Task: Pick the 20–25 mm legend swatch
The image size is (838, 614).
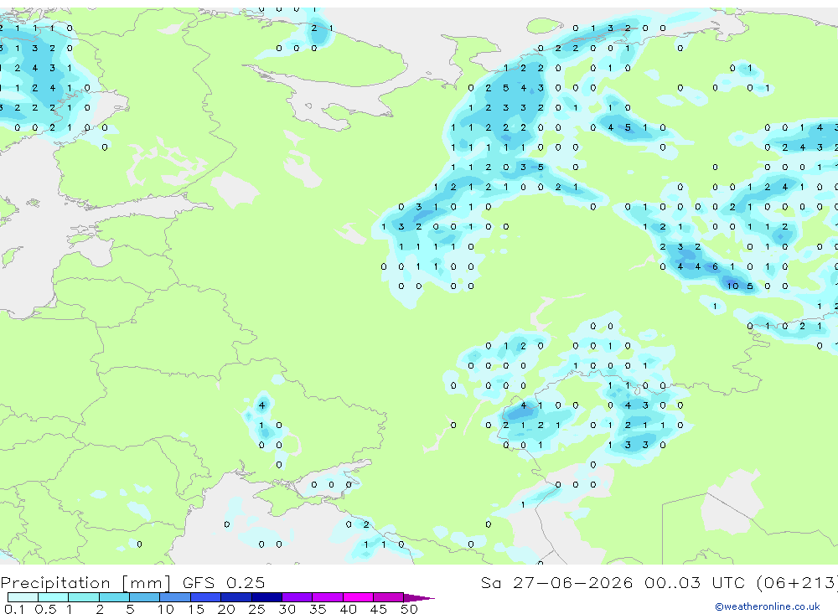Action: (x=236, y=597)
